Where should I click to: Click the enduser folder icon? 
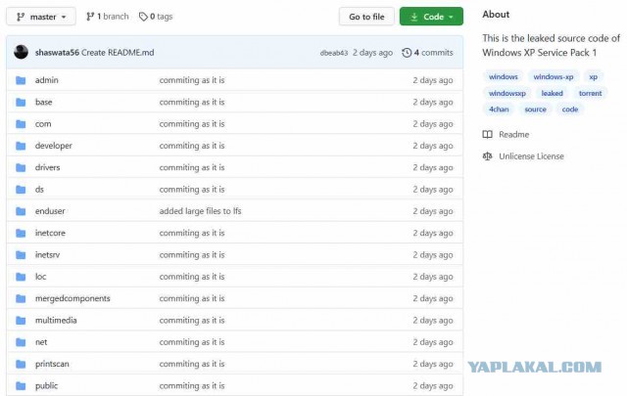(x=21, y=211)
